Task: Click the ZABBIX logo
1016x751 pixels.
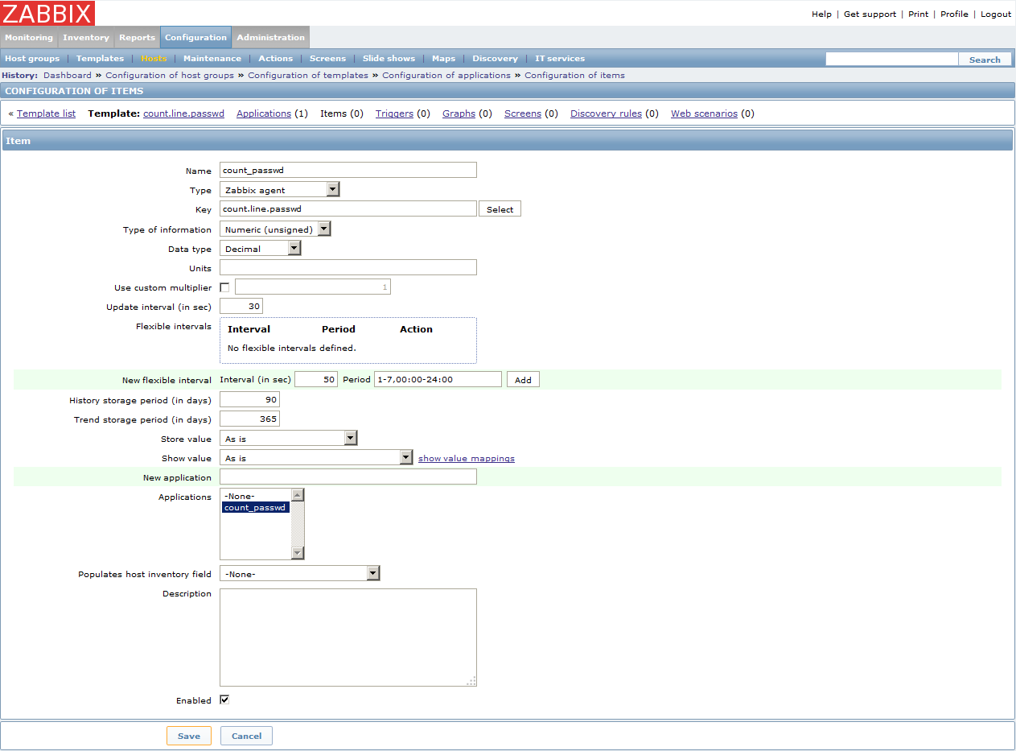Action: tap(47, 13)
